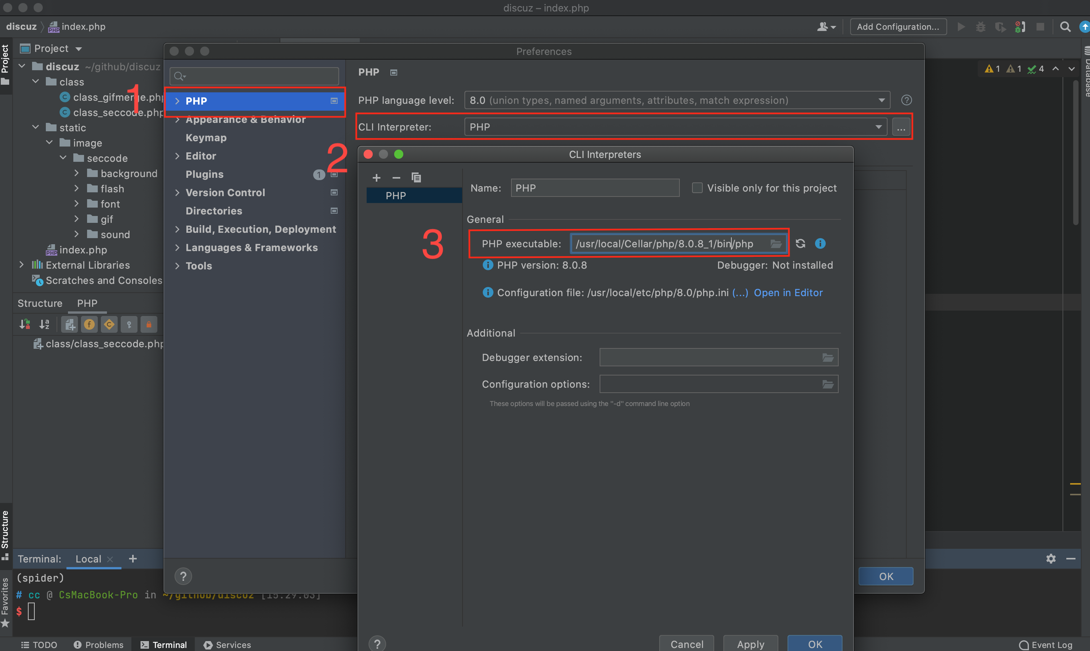
Task: Click the Search Everywhere magnifier icon
Action: coord(1065,27)
